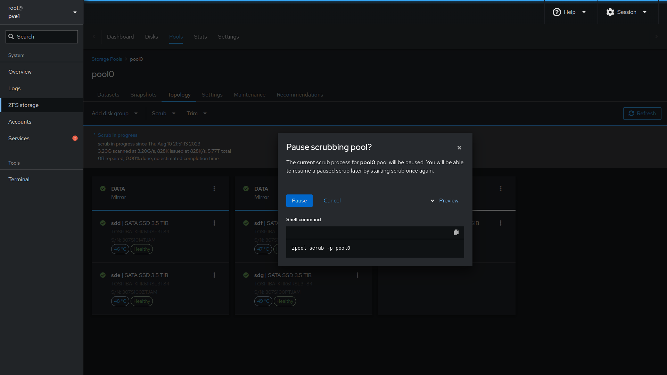Click the 49 °C temperature badge
The height and width of the screenshot is (375, 667).
(x=263, y=301)
